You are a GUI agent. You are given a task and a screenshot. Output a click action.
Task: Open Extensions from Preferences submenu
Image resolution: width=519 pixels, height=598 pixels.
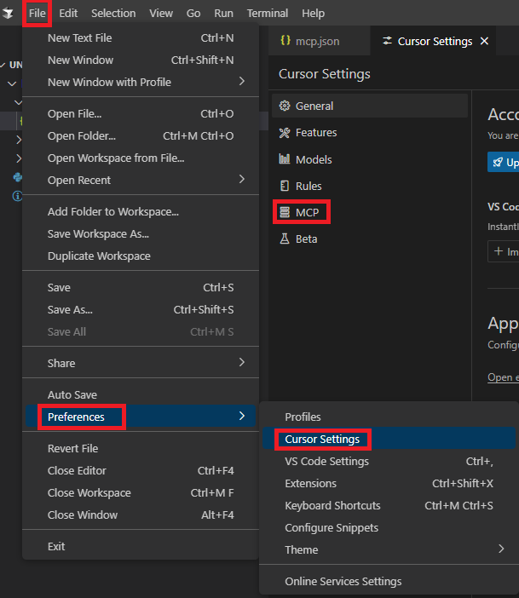pos(389,483)
